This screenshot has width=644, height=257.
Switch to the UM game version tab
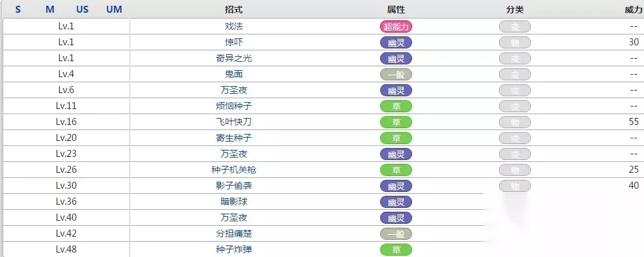click(114, 10)
